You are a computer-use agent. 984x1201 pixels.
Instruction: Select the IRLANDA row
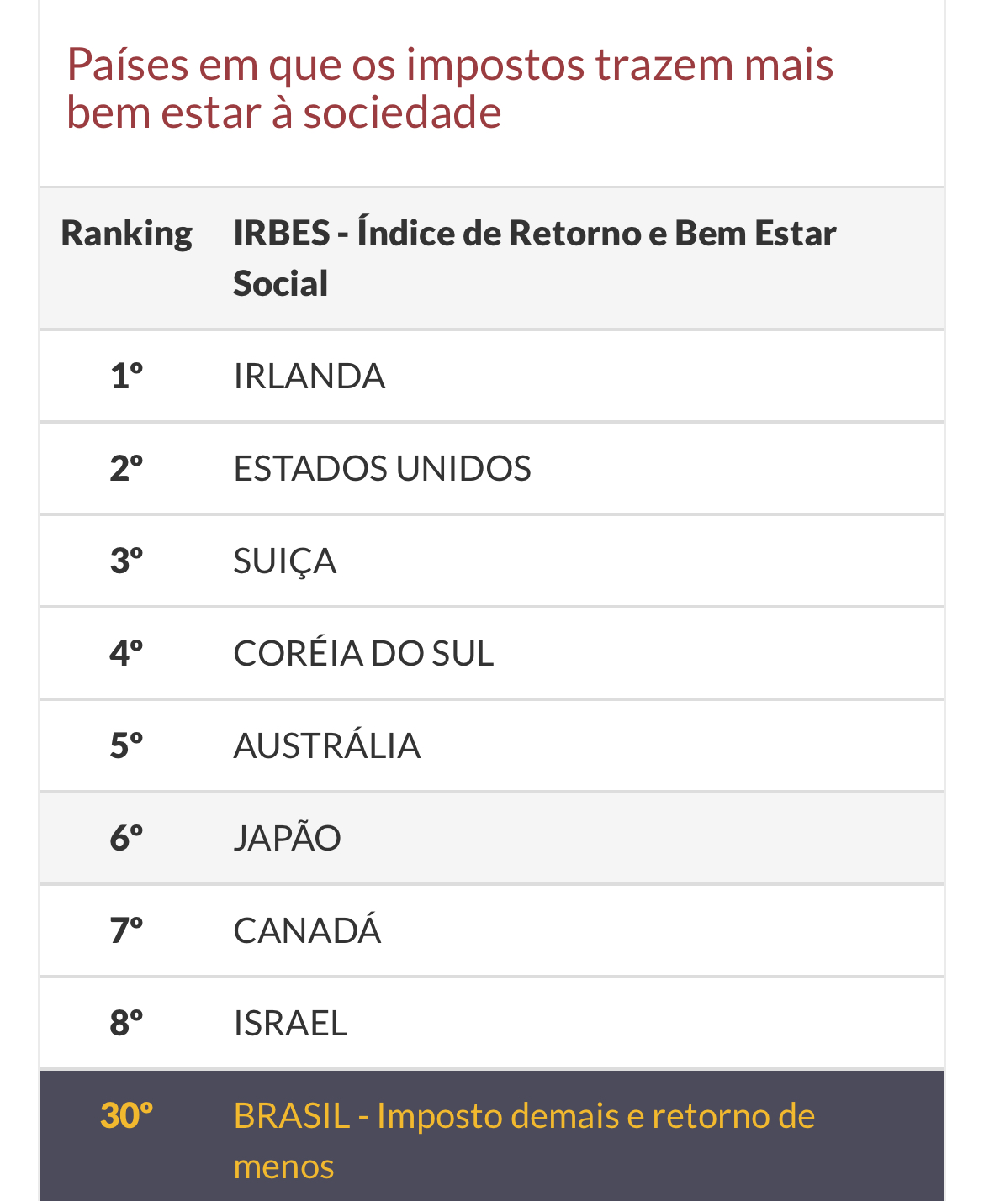(x=492, y=376)
